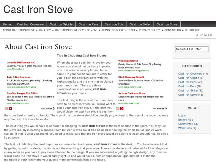Image resolution: width=216 pixels, height=162 pixels.
Task: Open the Wholesale Stoves ad
Action: pos(128,61)
